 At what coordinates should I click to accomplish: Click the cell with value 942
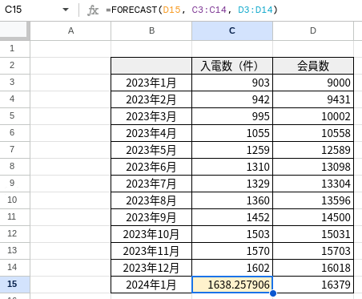[x=232, y=99]
